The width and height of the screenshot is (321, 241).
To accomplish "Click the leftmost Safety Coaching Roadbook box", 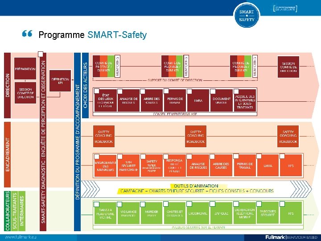I will tap(104, 137).
